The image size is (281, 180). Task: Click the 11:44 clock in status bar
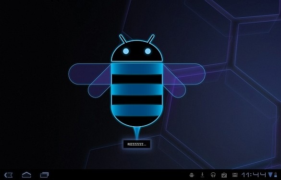coord(254,175)
